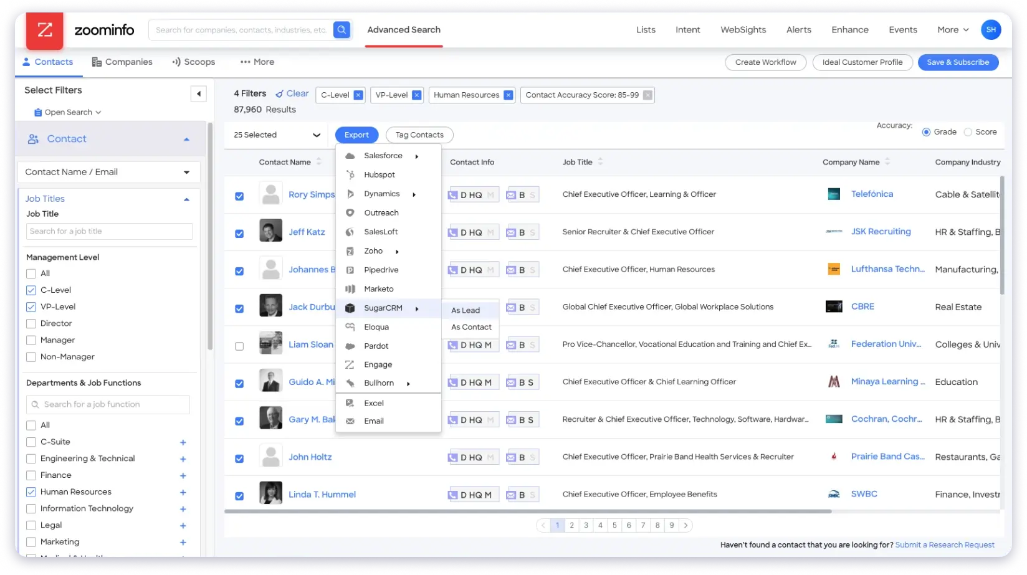Click the Dynamics icon in export menu
The width and height of the screenshot is (1027, 575).
[x=350, y=194]
